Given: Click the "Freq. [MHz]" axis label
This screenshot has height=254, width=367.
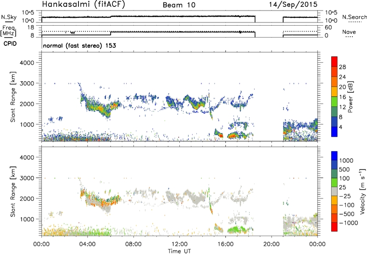Looking at the screenshot, I should (8, 31).
